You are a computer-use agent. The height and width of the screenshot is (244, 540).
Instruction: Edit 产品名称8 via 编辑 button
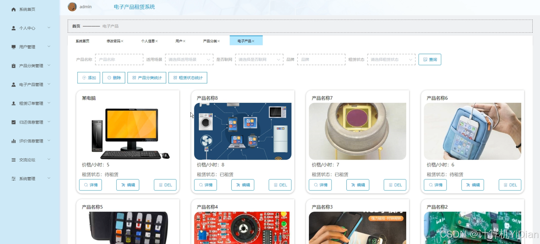click(243, 185)
